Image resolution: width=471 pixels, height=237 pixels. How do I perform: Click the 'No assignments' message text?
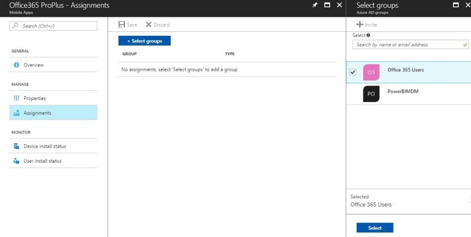click(x=179, y=69)
